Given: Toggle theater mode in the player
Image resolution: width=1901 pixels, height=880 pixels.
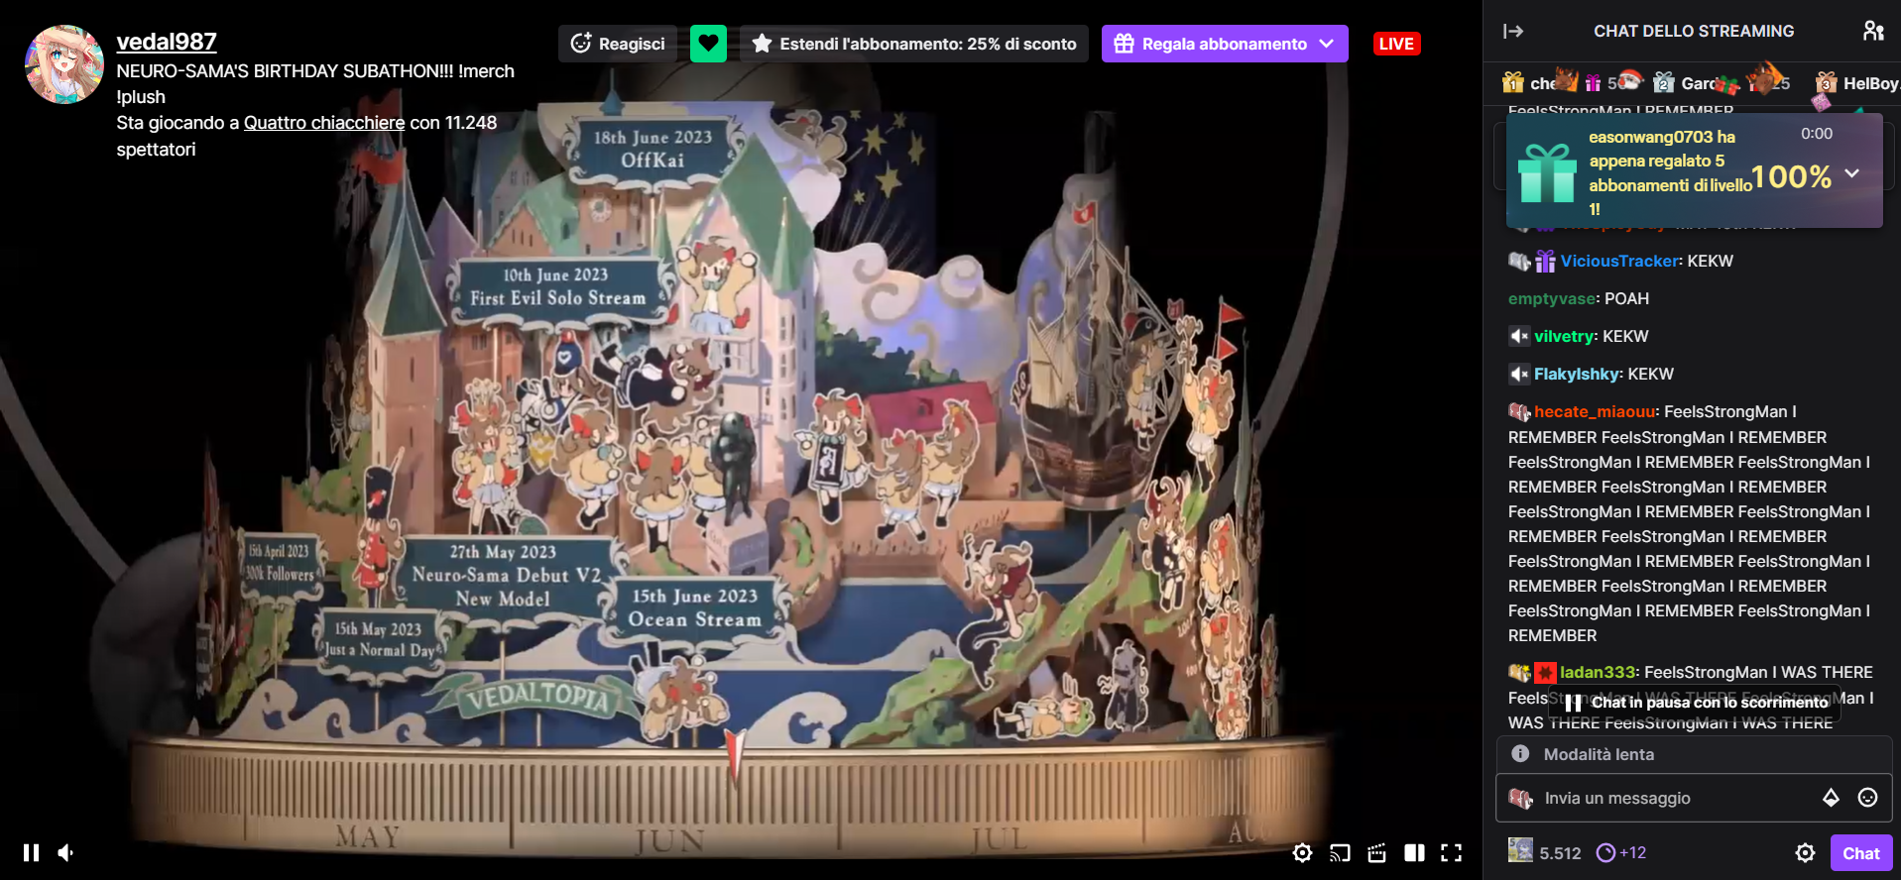Looking at the screenshot, I should (1414, 852).
